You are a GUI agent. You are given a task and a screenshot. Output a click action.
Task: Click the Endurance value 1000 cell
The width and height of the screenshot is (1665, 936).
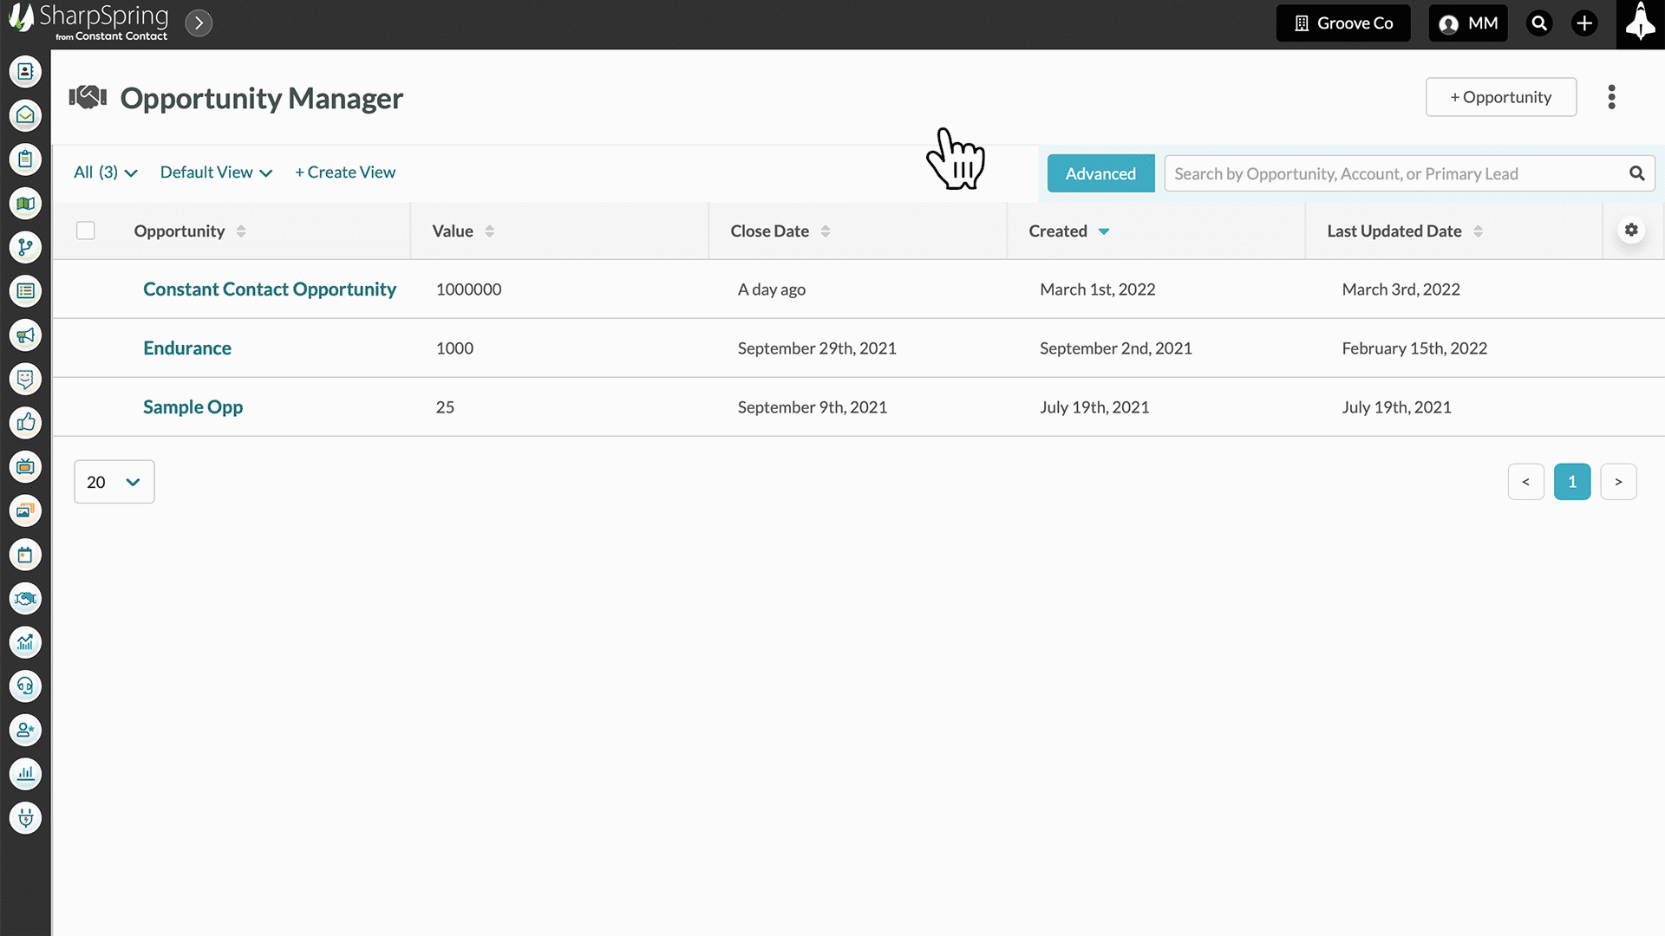454,348
